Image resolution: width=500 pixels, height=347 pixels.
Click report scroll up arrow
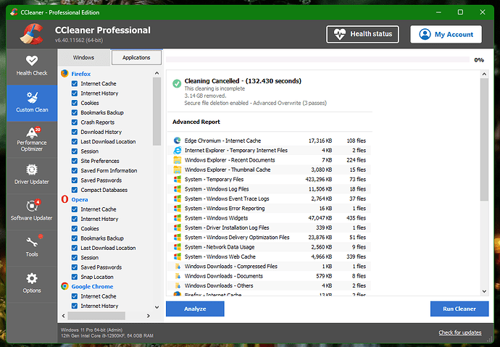484,74
